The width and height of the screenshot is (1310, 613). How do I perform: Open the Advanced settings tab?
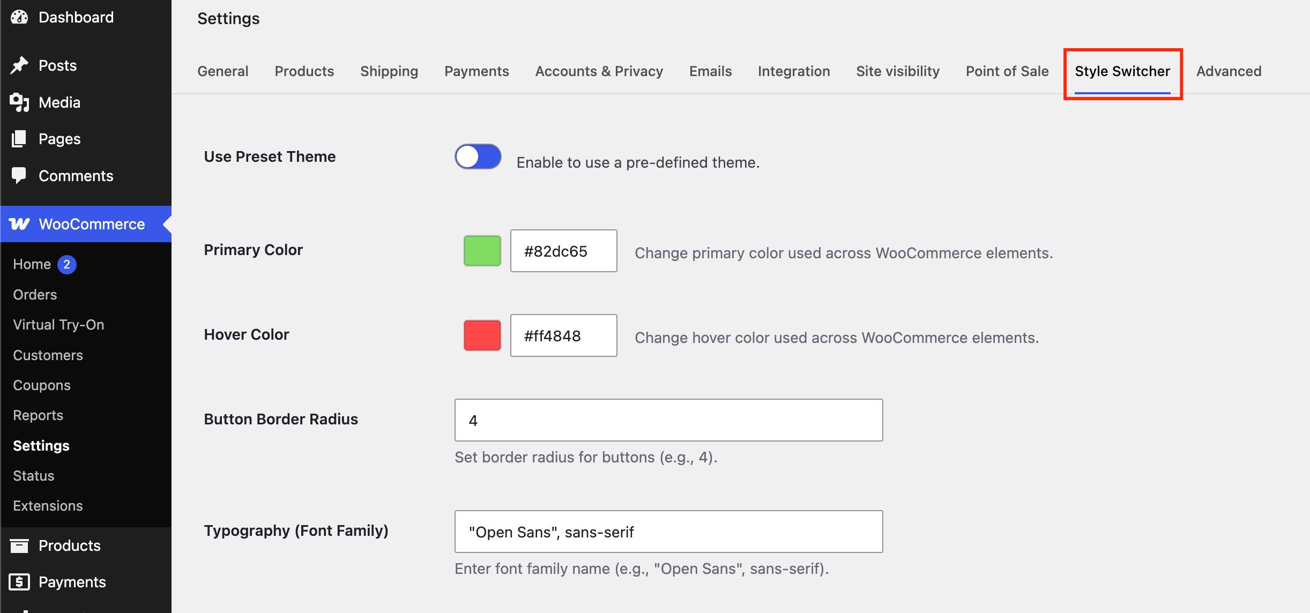click(x=1229, y=71)
